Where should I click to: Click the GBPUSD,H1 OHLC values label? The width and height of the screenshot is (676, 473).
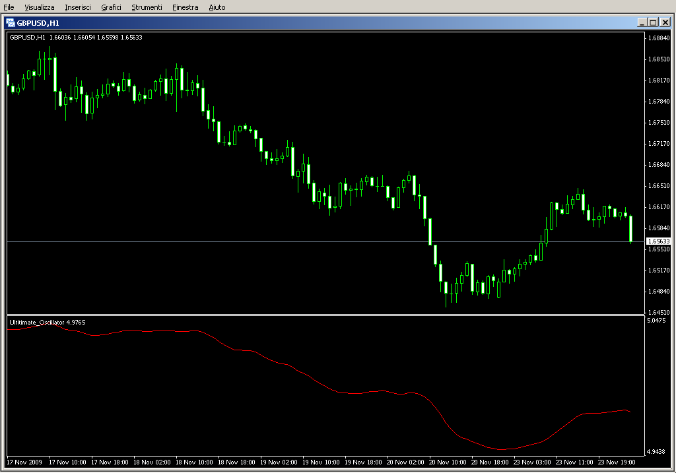(76, 38)
